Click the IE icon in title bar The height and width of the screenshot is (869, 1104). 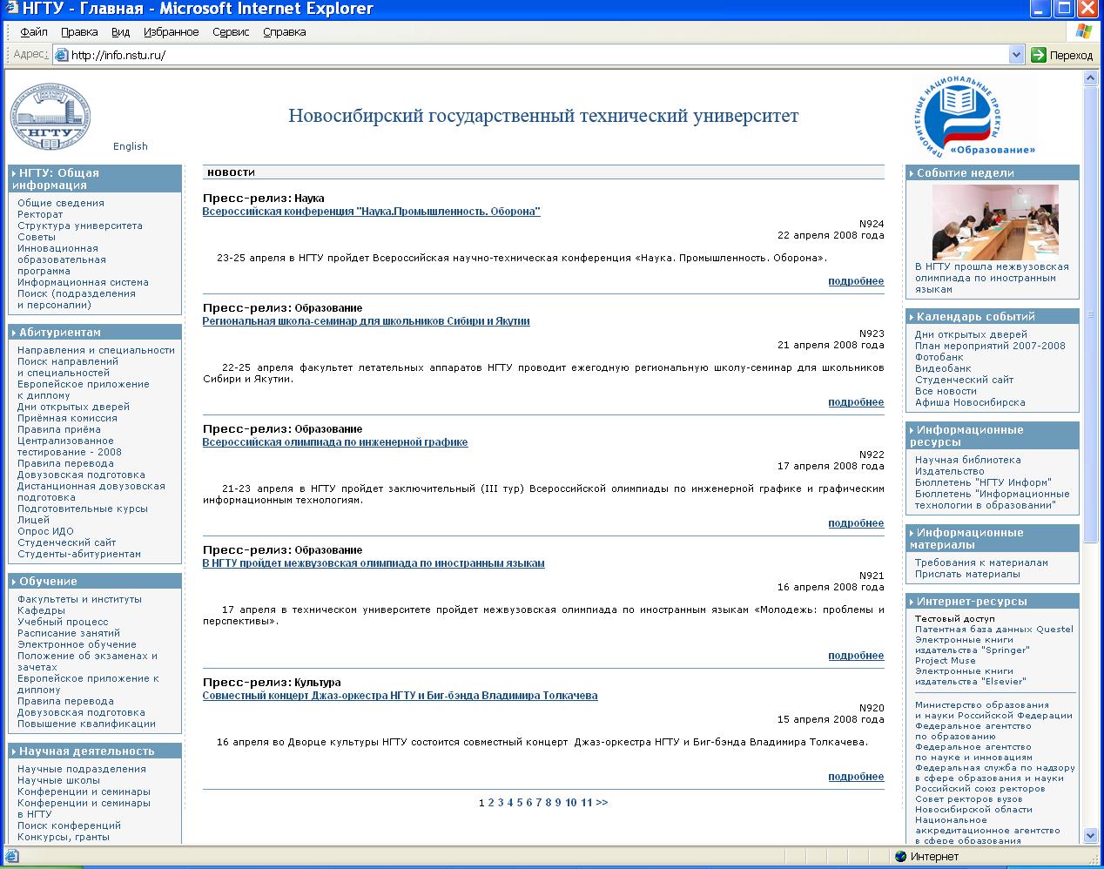pyautogui.click(x=14, y=10)
